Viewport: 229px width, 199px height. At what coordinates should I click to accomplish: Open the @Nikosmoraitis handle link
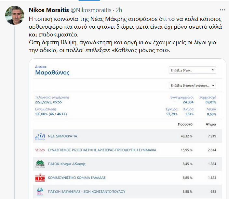[x=91, y=10]
